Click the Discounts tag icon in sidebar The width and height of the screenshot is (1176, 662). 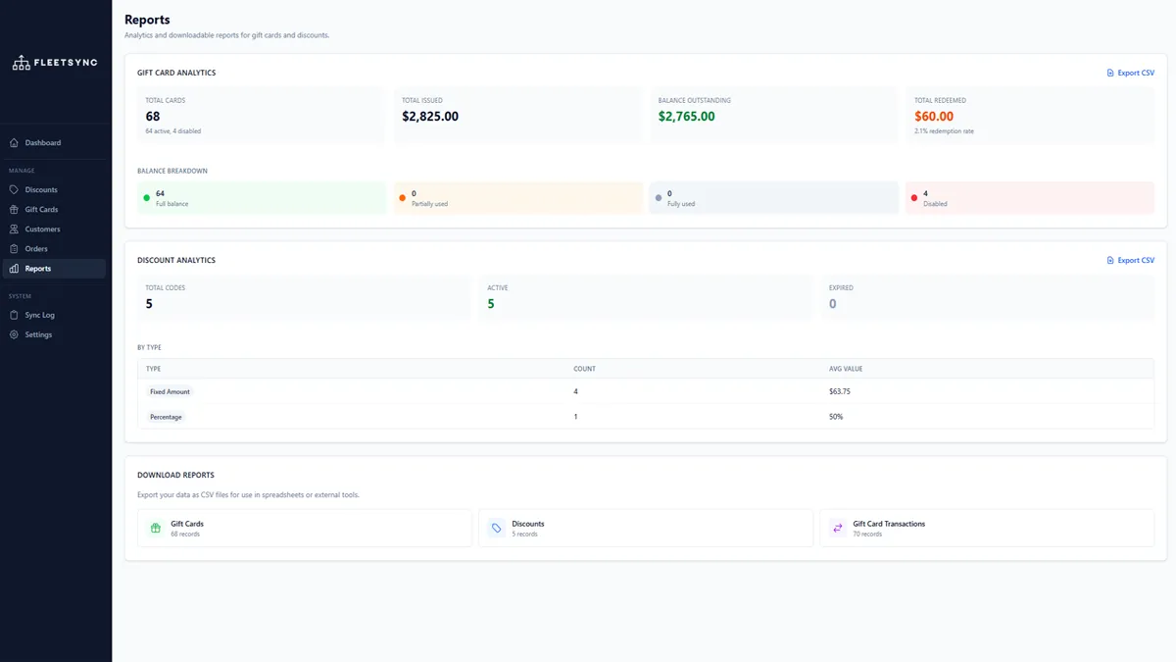pos(14,190)
